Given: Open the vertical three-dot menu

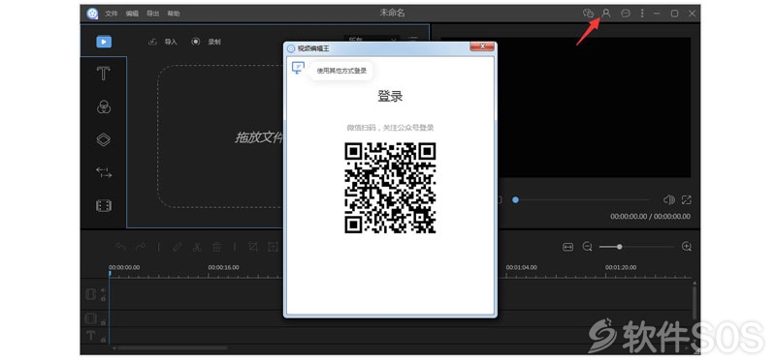Looking at the screenshot, I should pyautogui.click(x=642, y=14).
